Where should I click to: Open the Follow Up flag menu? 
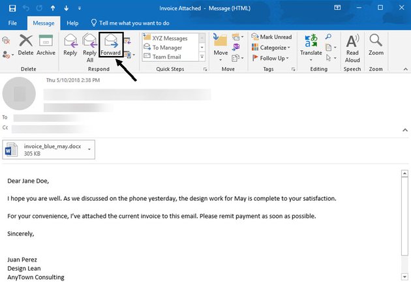pyautogui.click(x=270, y=58)
